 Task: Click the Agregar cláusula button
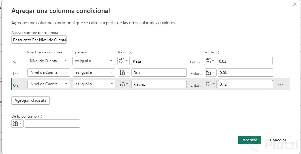[30, 101]
